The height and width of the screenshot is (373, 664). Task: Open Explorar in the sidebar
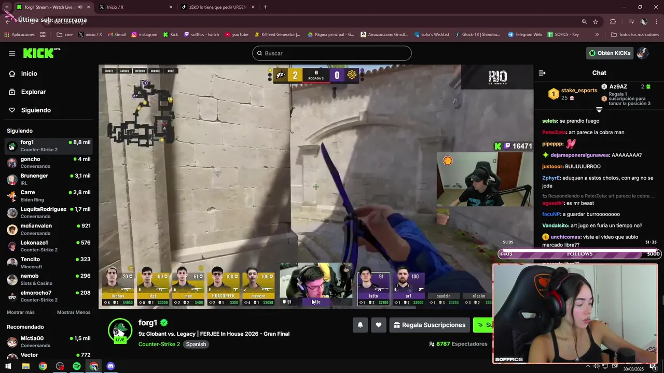(33, 92)
